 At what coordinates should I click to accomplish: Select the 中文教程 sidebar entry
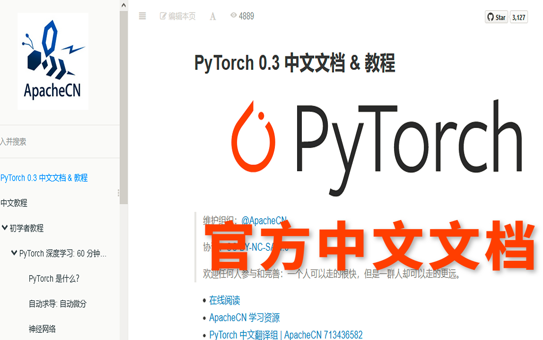point(14,203)
